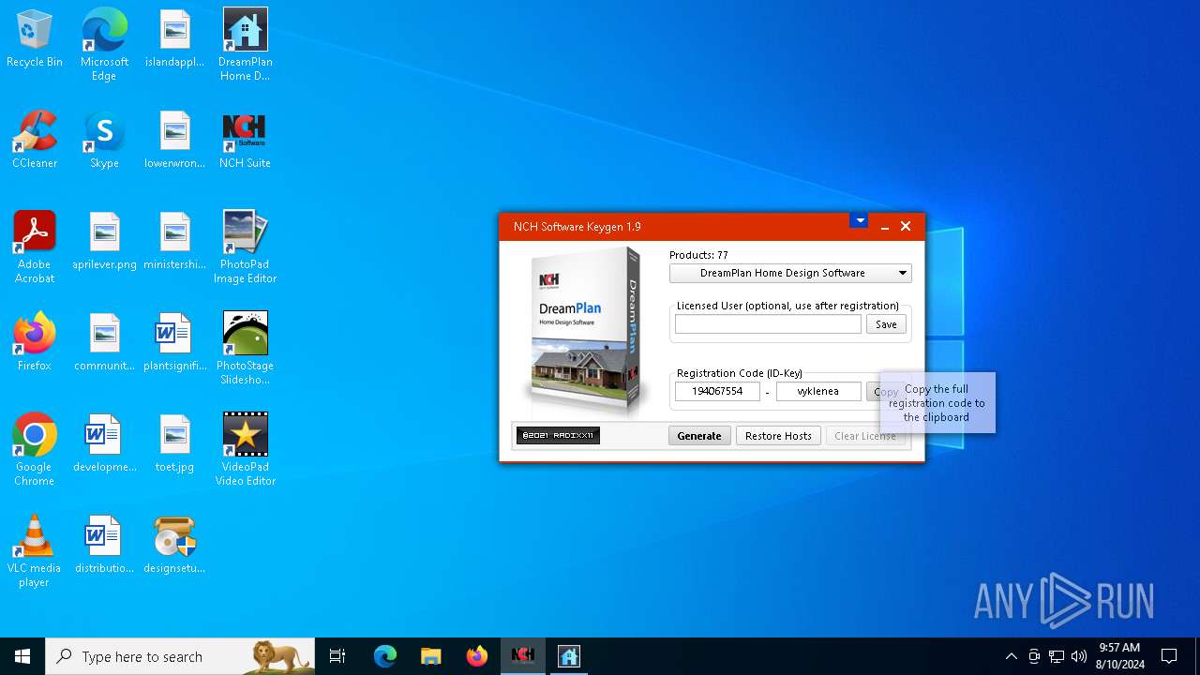The image size is (1200, 675).
Task: Select the lowerwron... file icon
Action: point(174,140)
